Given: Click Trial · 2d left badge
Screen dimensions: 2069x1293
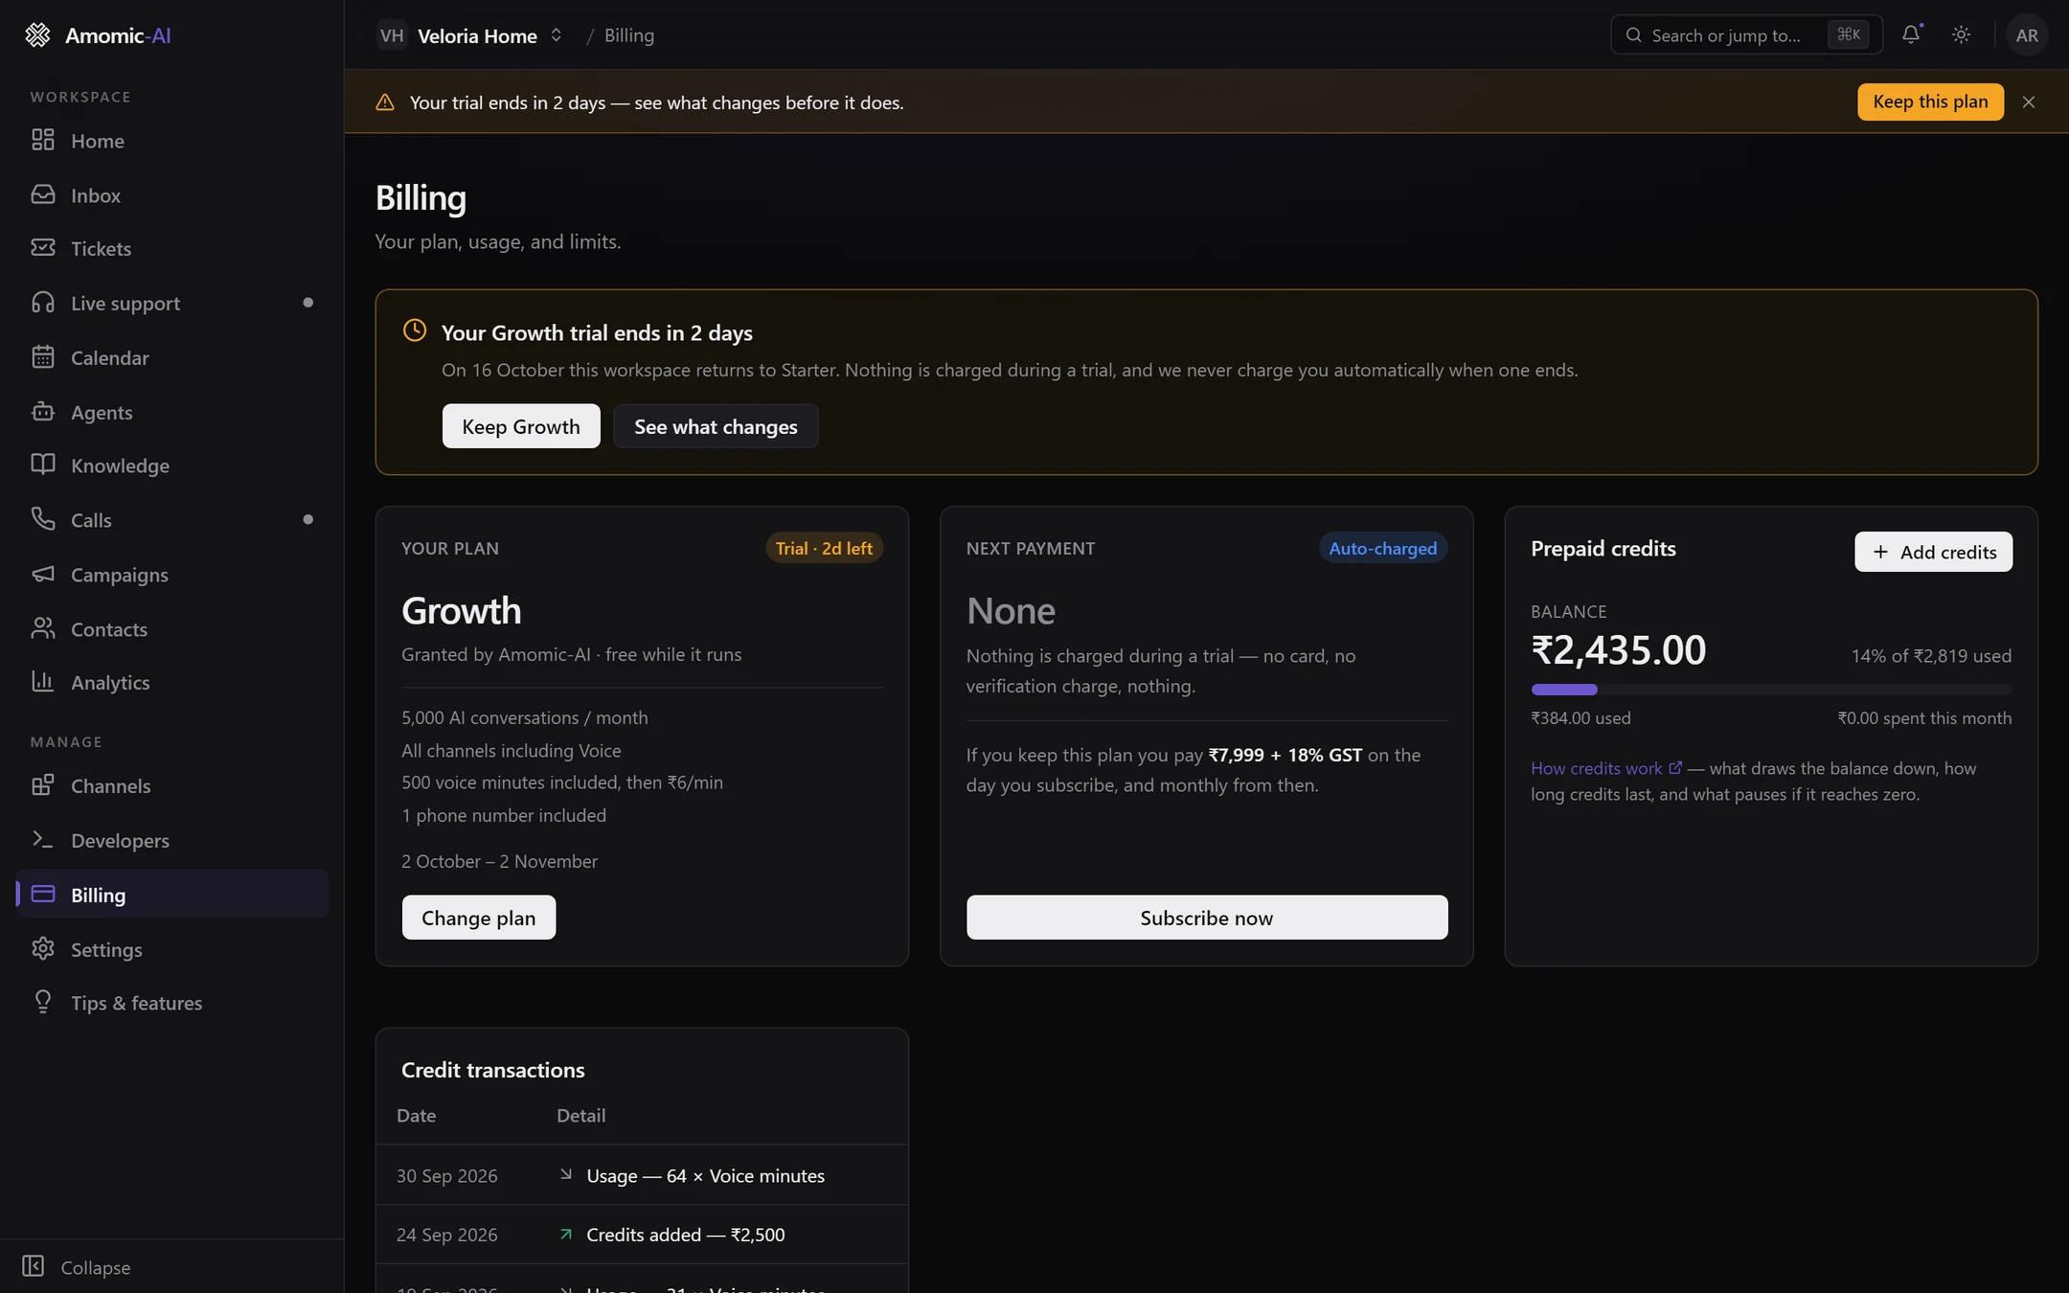Looking at the screenshot, I should point(824,548).
